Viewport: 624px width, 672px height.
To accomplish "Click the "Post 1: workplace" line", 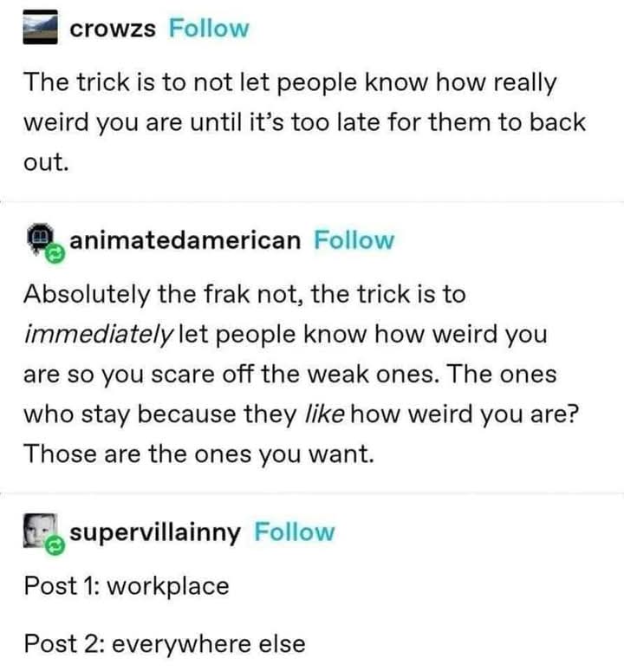I will tap(127, 585).
